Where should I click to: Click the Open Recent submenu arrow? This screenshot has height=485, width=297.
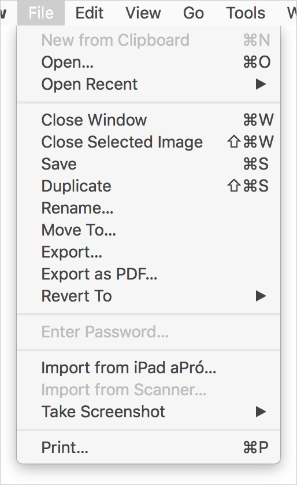(x=261, y=84)
